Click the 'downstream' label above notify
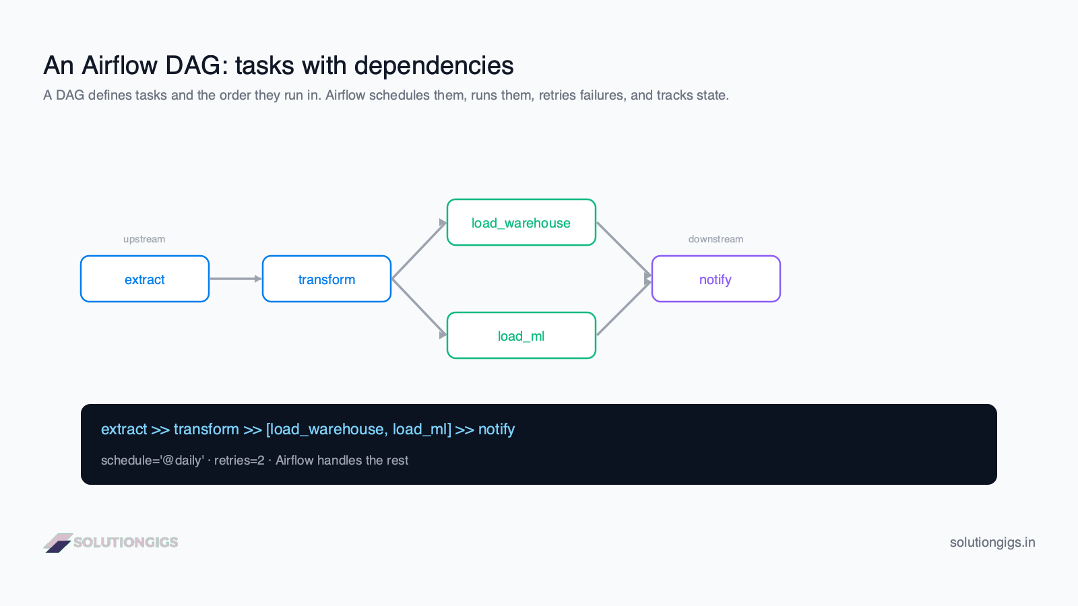 click(x=716, y=239)
